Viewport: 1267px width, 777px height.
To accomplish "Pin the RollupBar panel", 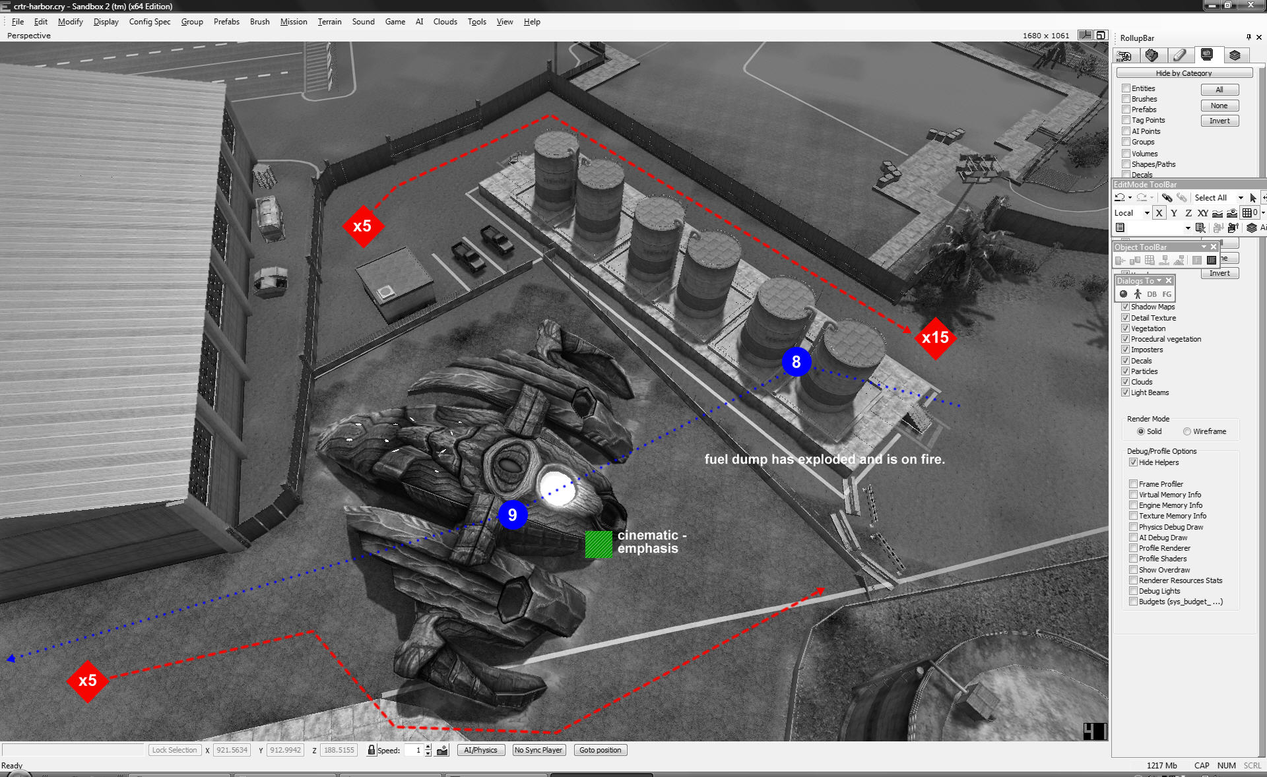I will pos(1249,37).
